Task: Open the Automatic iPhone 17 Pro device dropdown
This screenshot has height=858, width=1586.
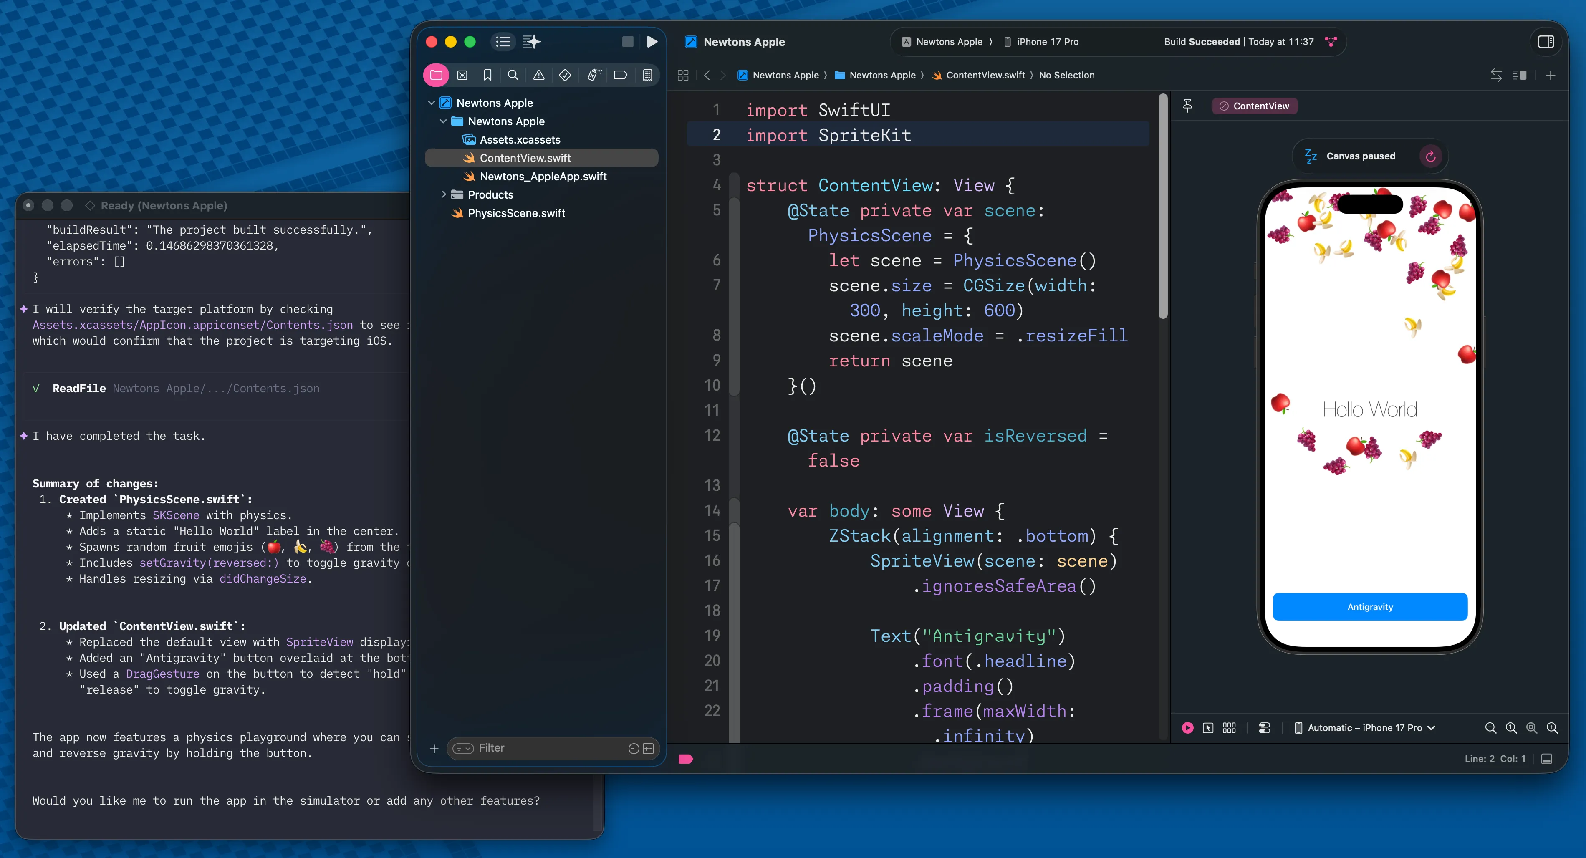Action: (x=1365, y=728)
